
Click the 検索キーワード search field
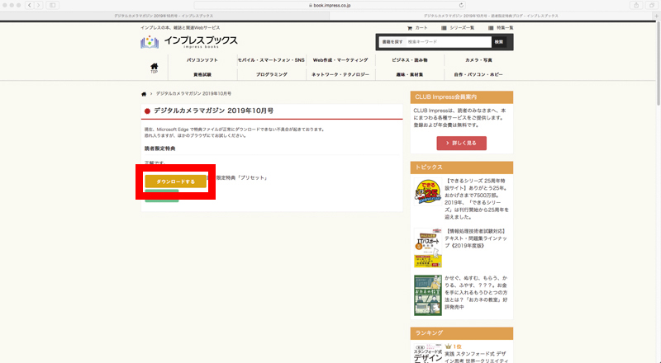448,42
